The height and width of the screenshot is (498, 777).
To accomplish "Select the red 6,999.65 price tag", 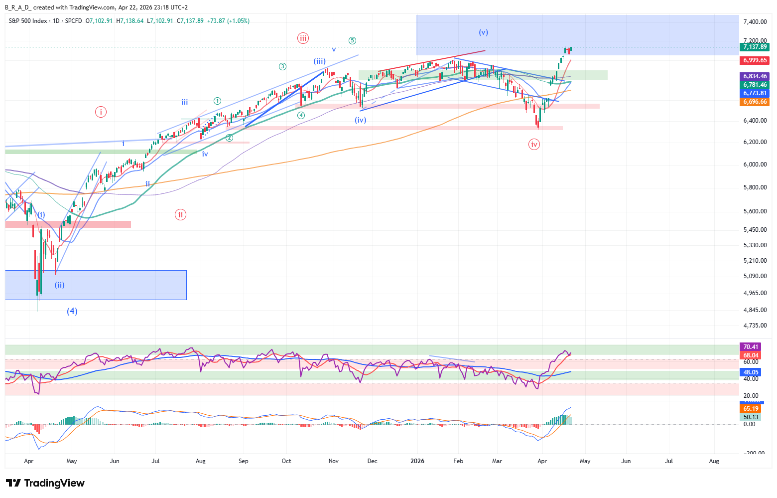I will coord(755,60).
